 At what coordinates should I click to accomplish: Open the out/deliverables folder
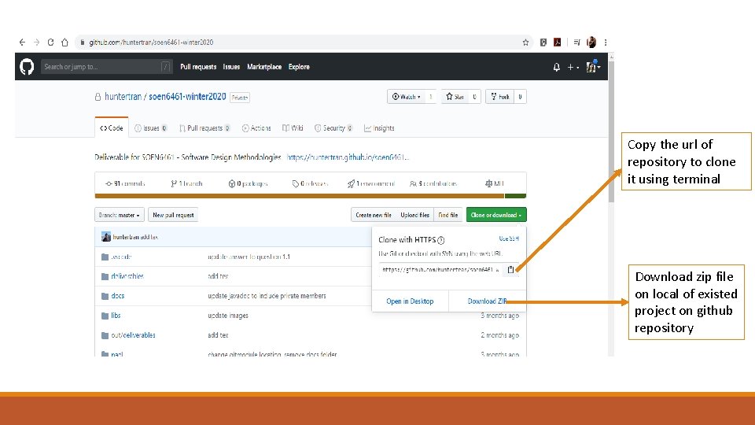coord(133,335)
